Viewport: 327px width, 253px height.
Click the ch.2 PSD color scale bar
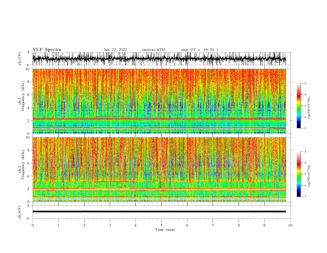tap(299, 174)
